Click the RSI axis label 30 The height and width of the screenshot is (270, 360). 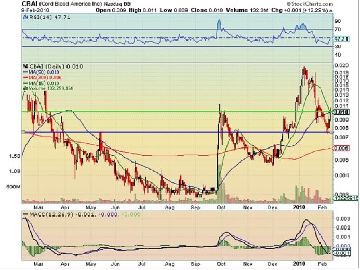[338, 47]
